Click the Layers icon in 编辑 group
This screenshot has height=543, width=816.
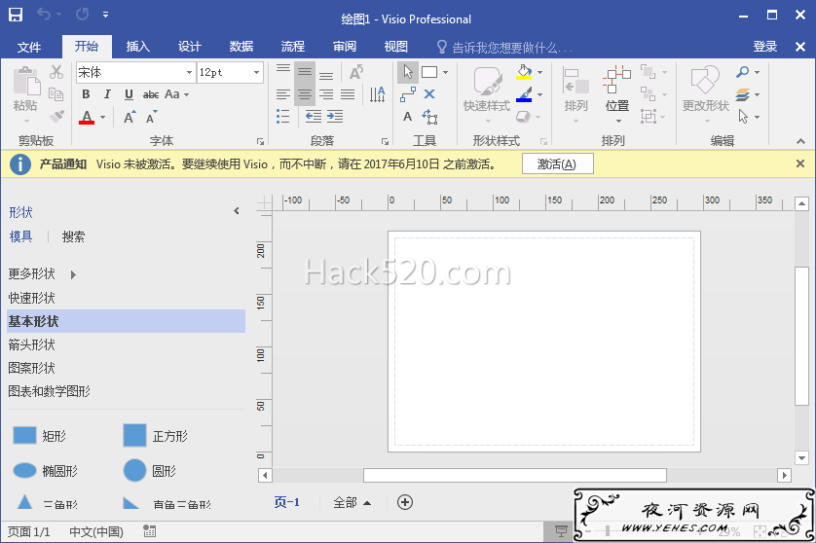pos(743,94)
